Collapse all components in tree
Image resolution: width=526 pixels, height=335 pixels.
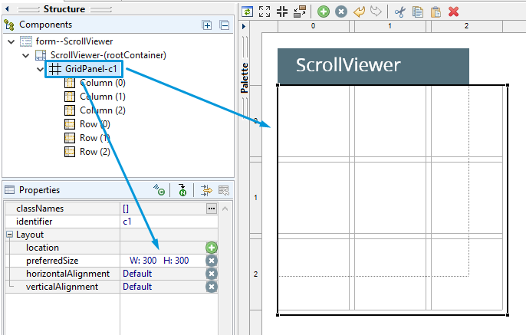pos(224,25)
